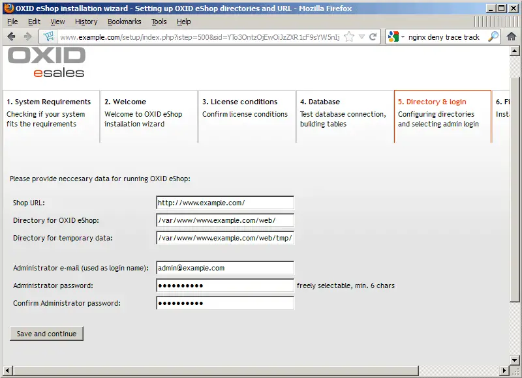The width and height of the screenshot is (522, 378).
Task: Click the vertical scrollbar up arrow
Action: [514, 51]
